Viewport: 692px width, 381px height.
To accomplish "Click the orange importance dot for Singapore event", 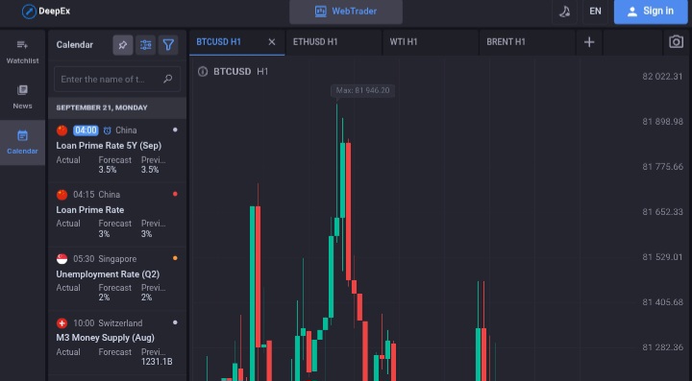I will (175, 258).
